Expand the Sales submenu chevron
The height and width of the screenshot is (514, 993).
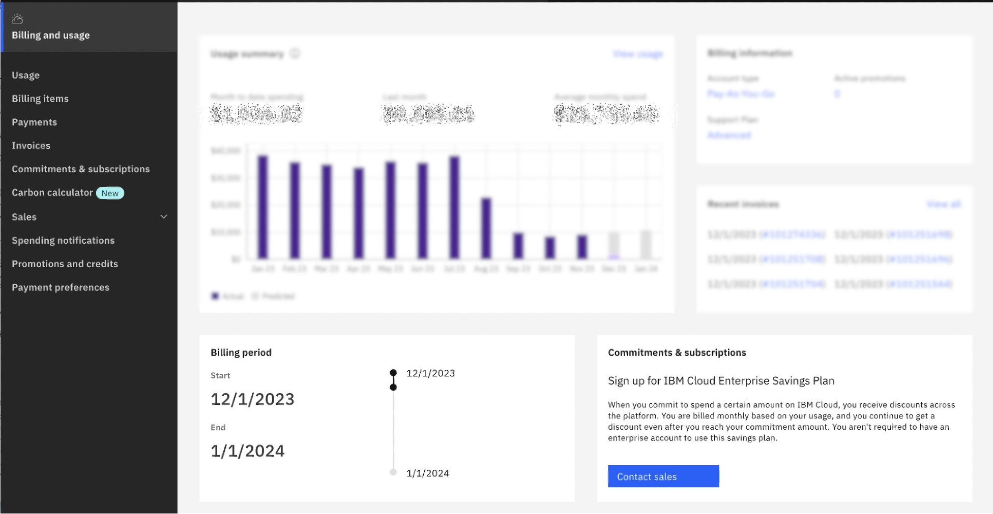click(164, 217)
